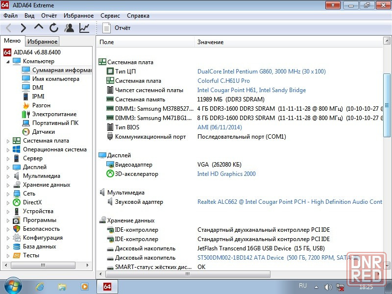Select the Системная память row
The image size is (392, 294).
240,99
